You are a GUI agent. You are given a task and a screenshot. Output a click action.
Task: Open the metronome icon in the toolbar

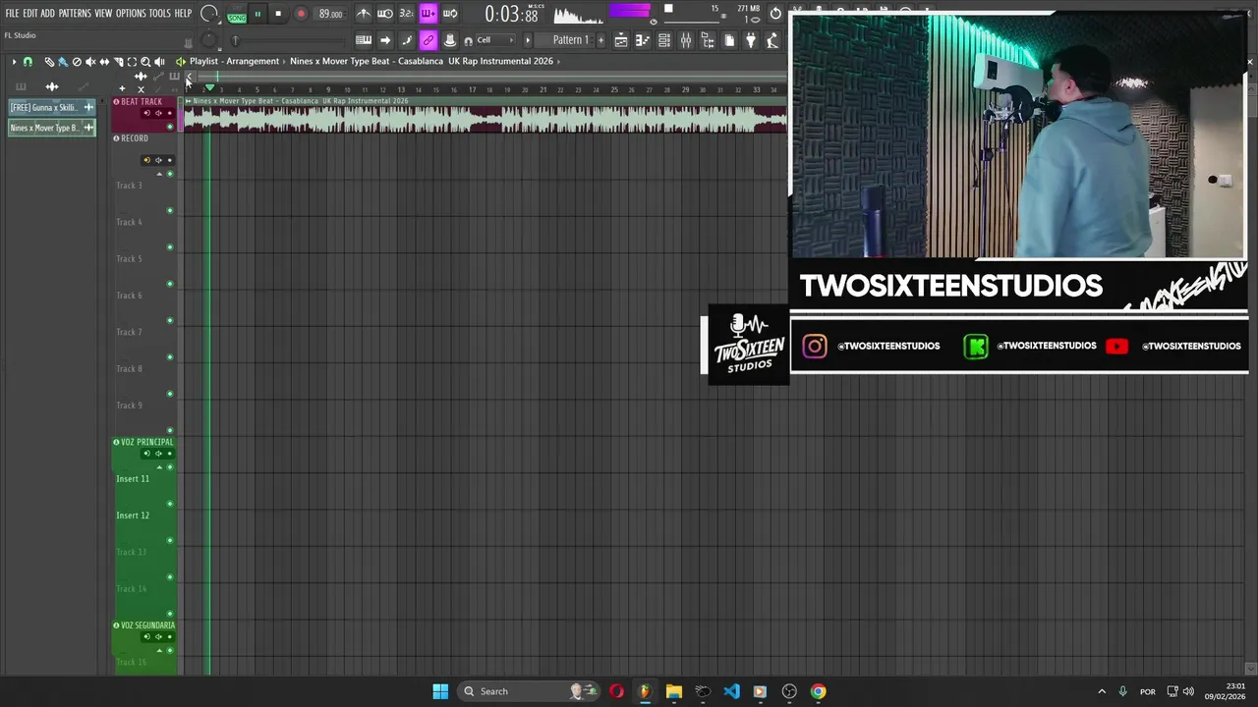(364, 14)
